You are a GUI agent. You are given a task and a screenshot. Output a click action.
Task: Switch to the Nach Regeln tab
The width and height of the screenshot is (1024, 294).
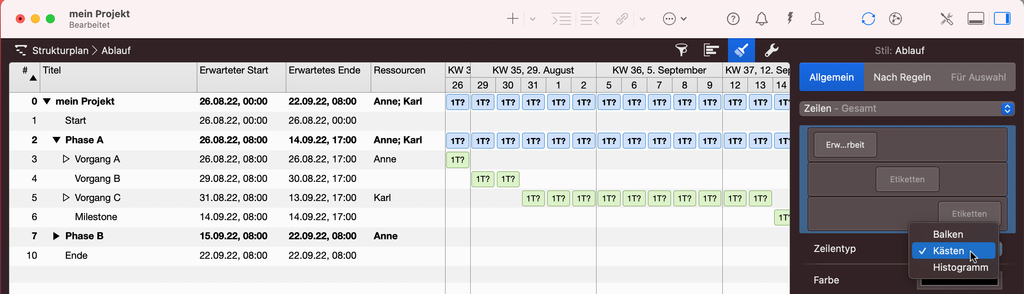point(902,77)
